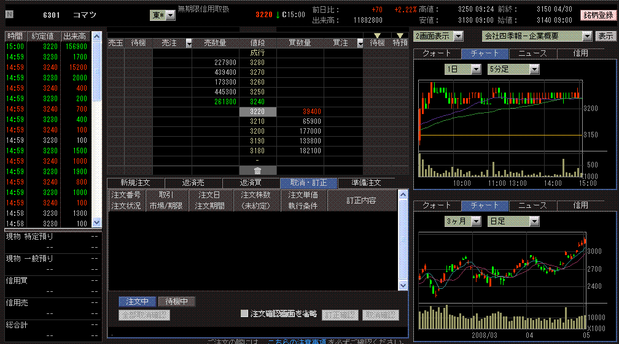The width and height of the screenshot is (619, 344).
Task: Select upper panel チャート tab
Action: point(485,53)
